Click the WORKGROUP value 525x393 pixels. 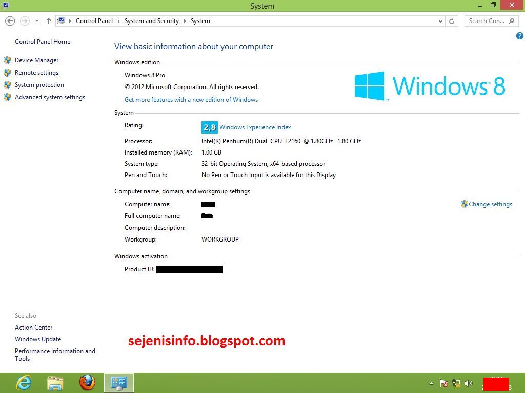click(x=220, y=239)
